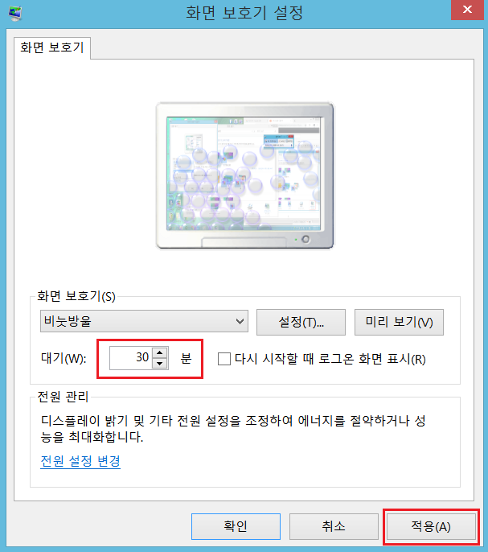The image size is (488, 552).
Task: Open the 비눗방울 screen saver dropdown
Action: (144, 321)
